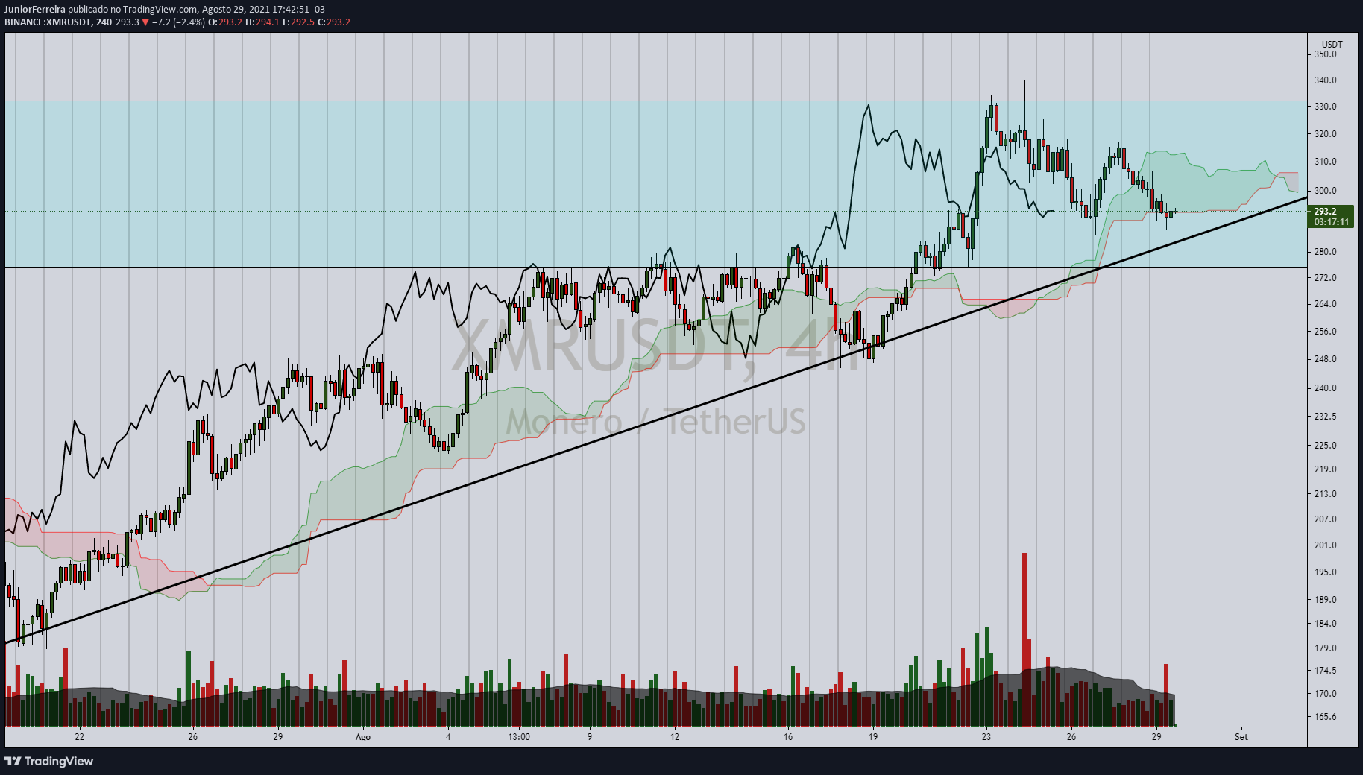Click the date label 16 on time axis
This screenshot has height=775, width=1363.
[788, 737]
